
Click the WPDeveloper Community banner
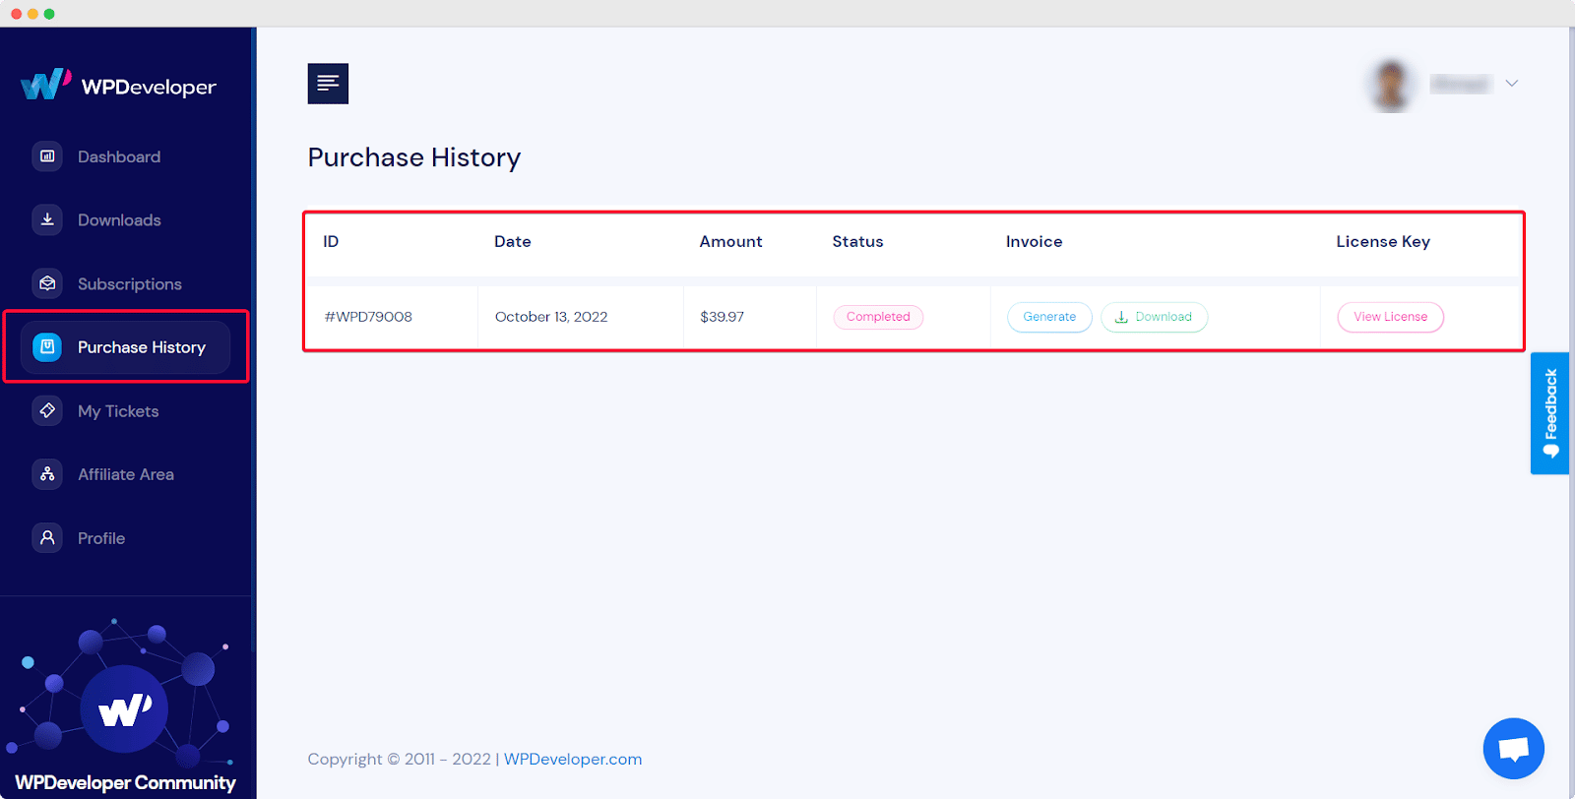pyautogui.click(x=126, y=706)
